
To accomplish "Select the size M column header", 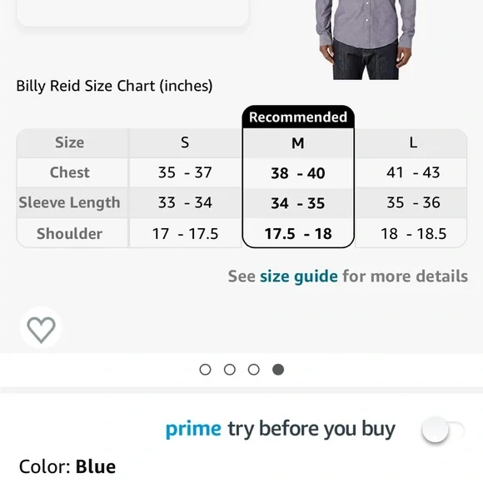I will tap(298, 143).
